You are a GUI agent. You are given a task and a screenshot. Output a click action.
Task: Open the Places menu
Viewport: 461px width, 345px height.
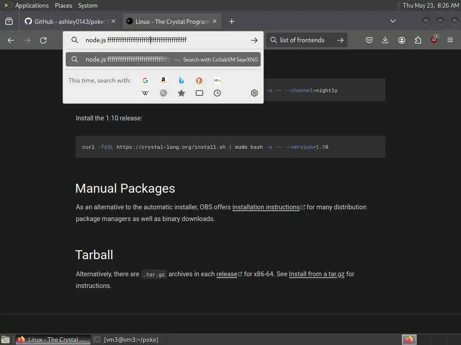pos(63,5)
